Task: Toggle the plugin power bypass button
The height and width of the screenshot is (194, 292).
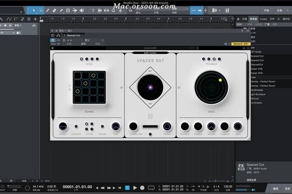Action: click(x=53, y=40)
